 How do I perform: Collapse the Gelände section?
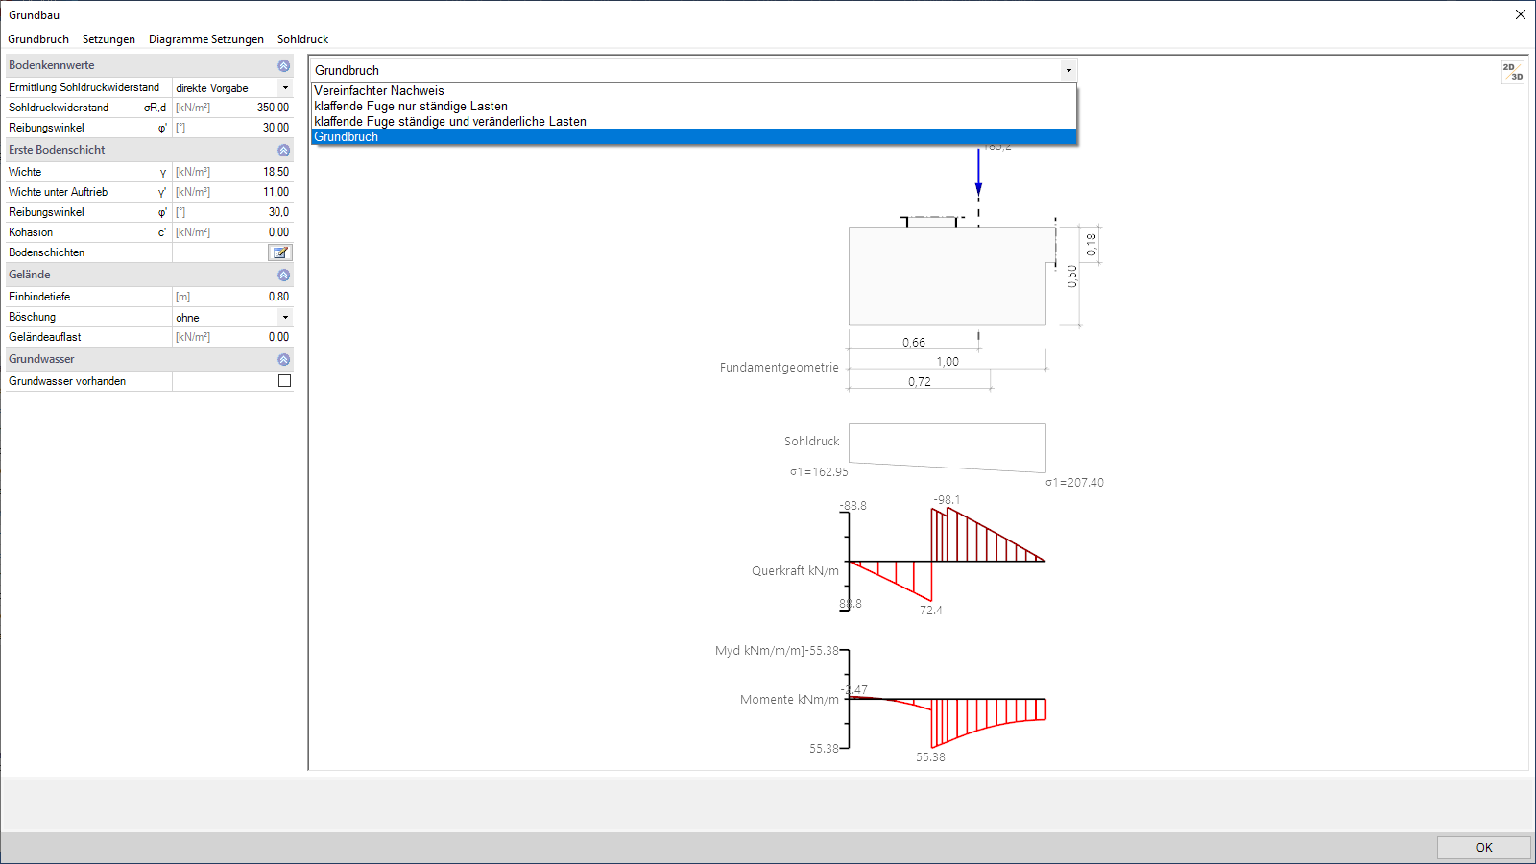tap(284, 276)
